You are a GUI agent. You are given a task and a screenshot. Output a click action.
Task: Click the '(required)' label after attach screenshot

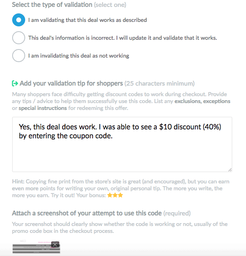click(x=177, y=213)
